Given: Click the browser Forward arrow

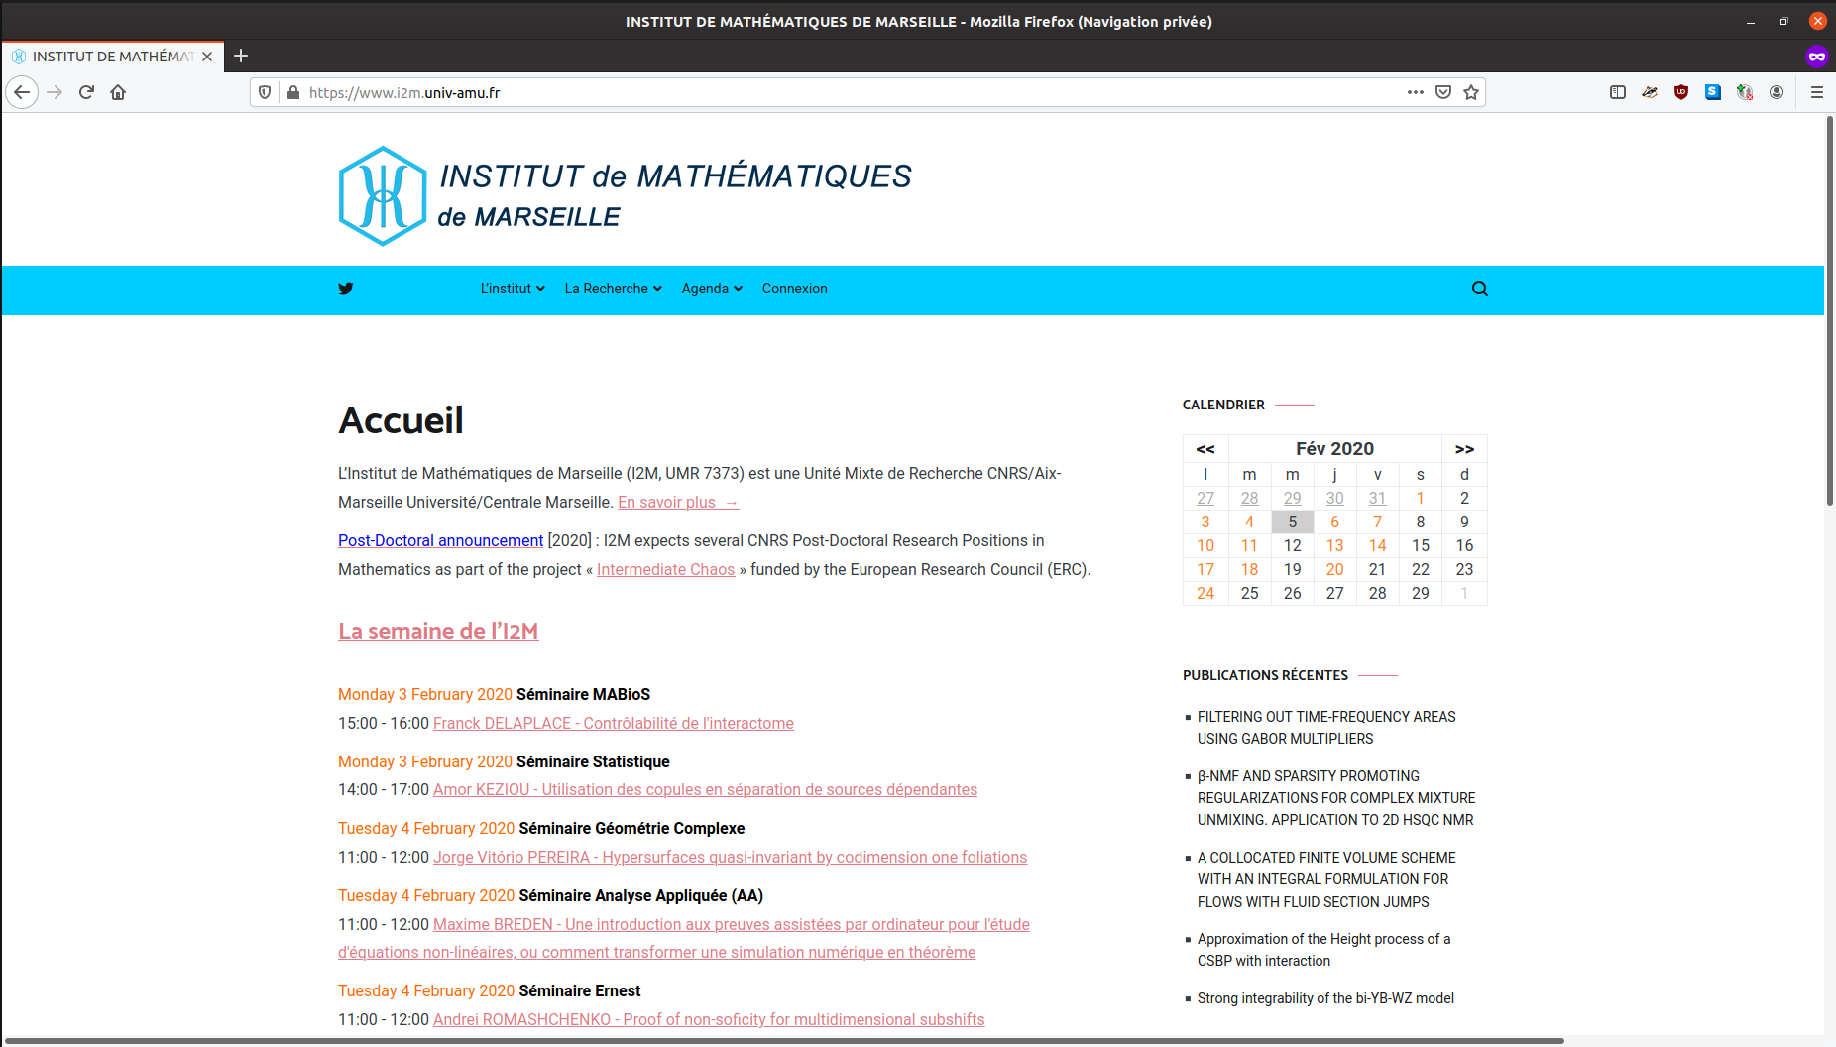Looking at the screenshot, I should pos(55,92).
